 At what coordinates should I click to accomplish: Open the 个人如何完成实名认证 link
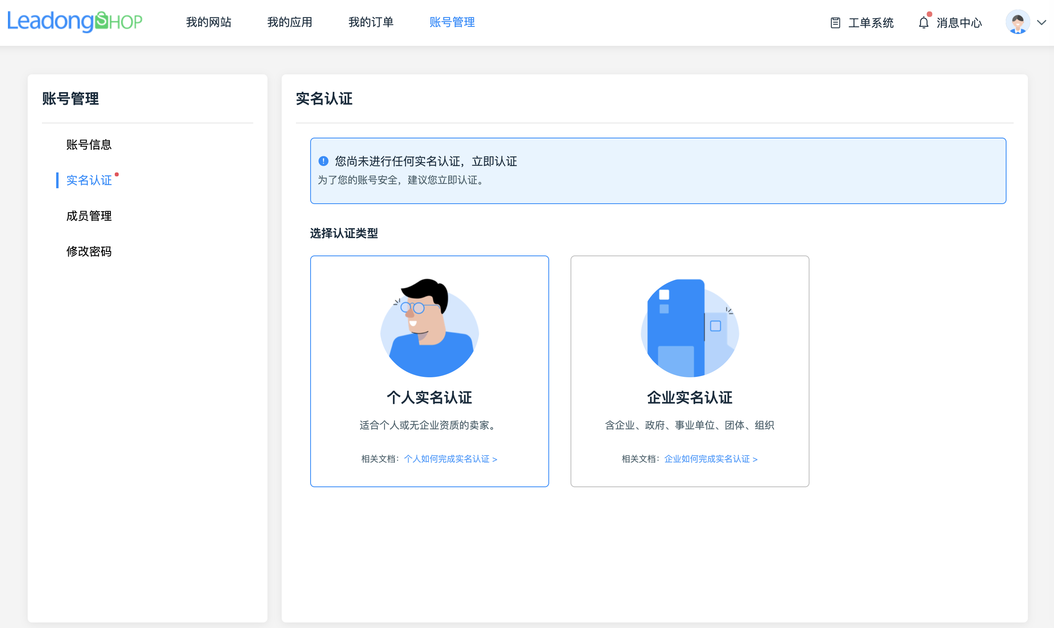[451, 459]
